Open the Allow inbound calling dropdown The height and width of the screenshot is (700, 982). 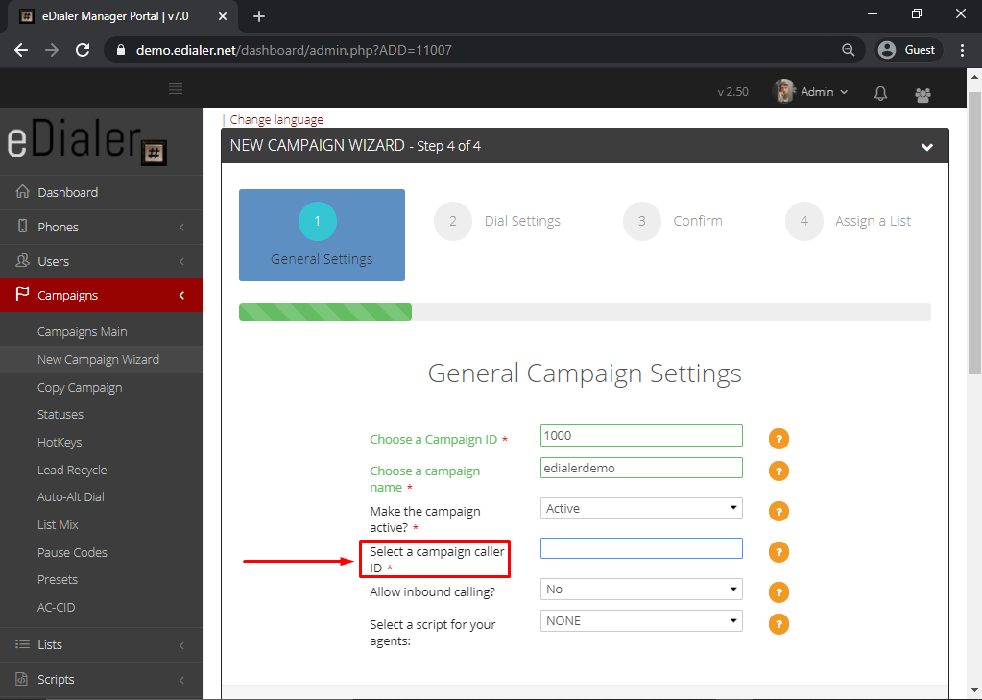641,589
